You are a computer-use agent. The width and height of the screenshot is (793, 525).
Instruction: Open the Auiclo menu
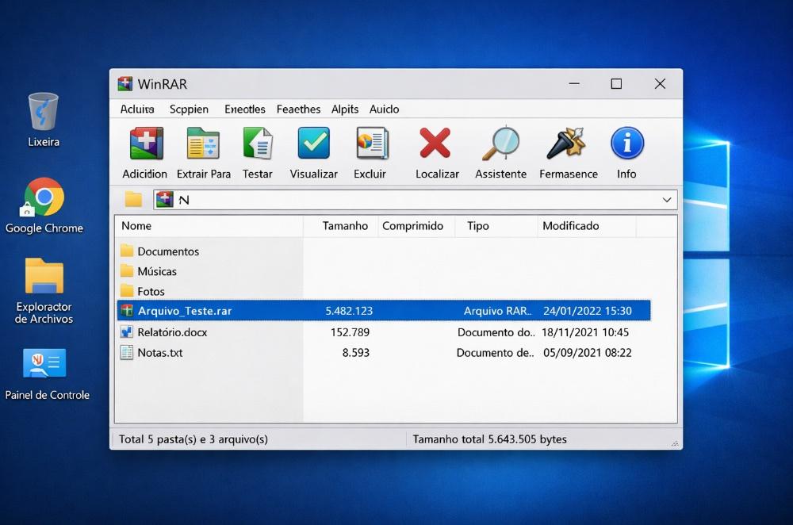(x=384, y=109)
